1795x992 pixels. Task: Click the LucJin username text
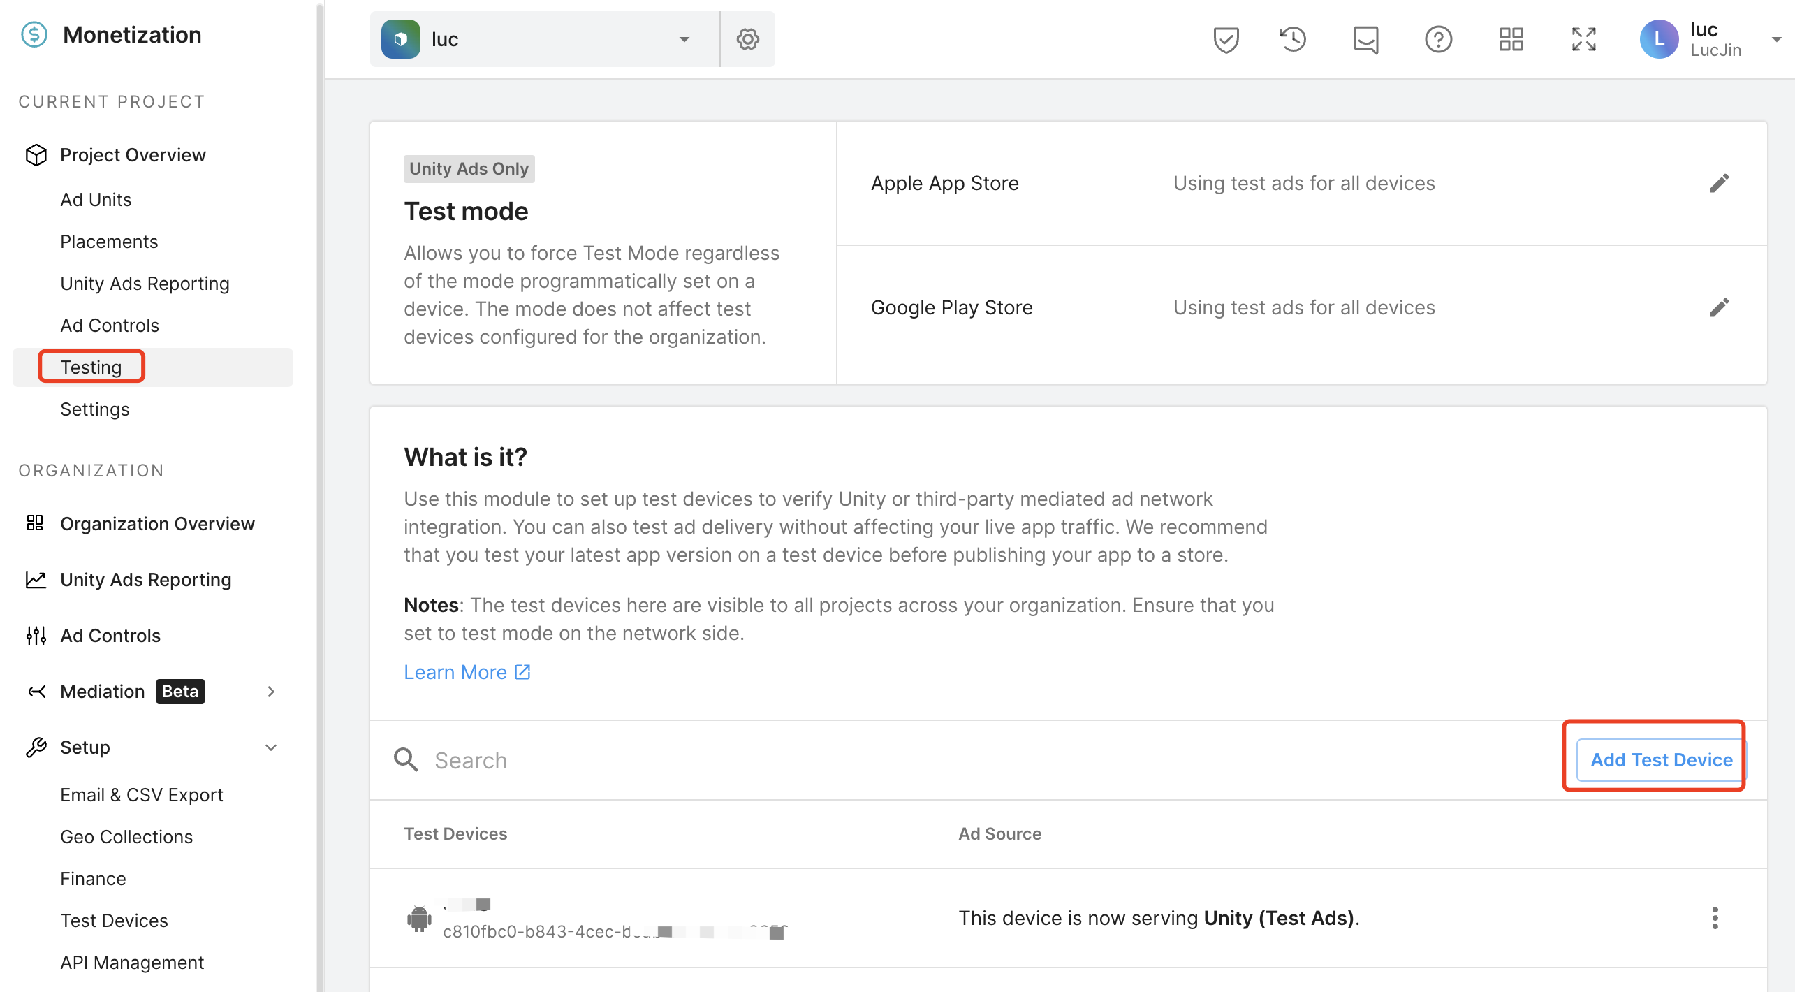click(1715, 50)
